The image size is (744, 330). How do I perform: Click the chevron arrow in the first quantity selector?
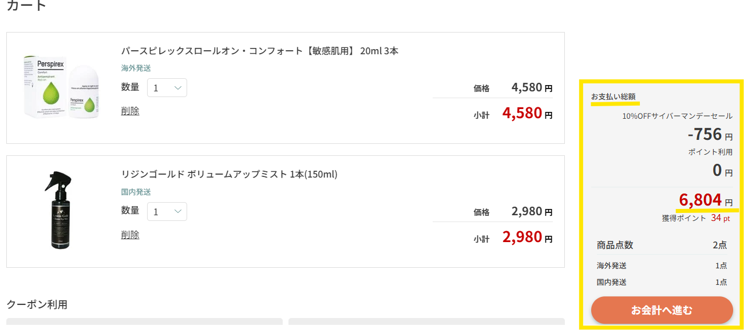click(x=177, y=88)
